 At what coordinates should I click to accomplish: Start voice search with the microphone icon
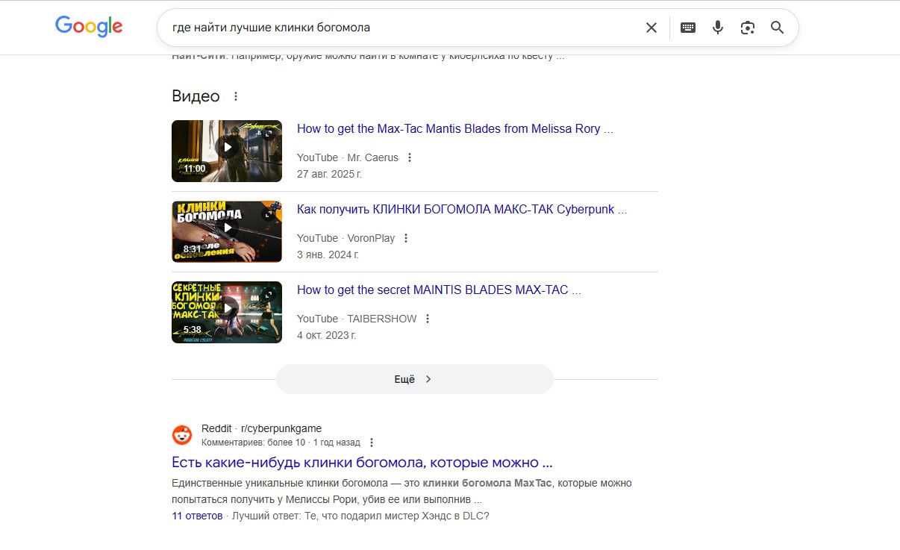pyautogui.click(x=718, y=28)
